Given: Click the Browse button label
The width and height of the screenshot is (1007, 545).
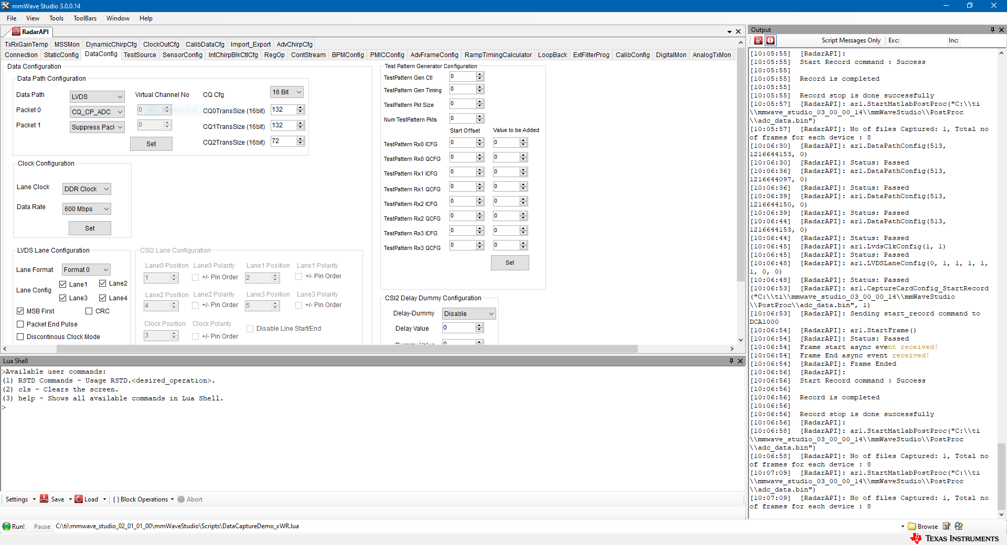Looking at the screenshot, I should tap(927, 527).
